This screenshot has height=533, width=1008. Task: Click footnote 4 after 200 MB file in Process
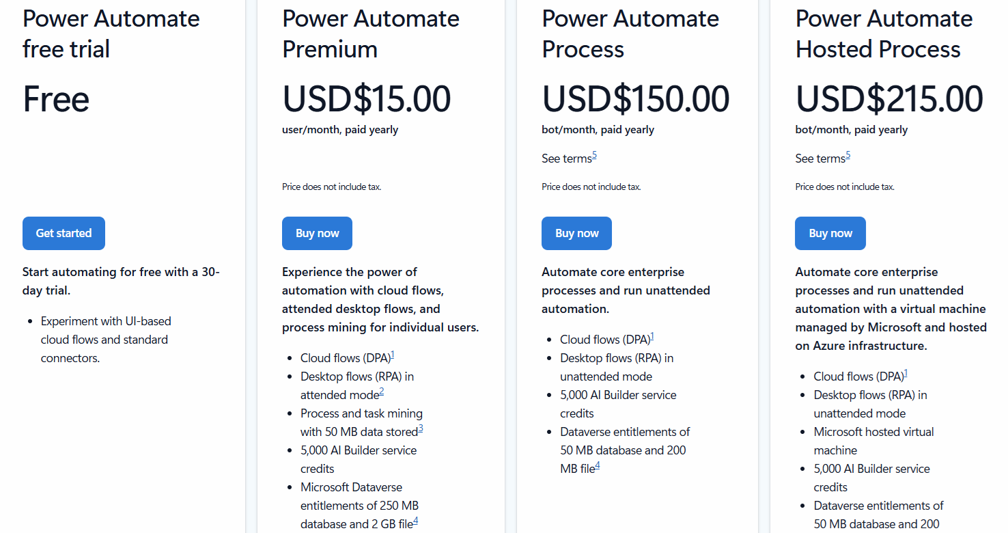(x=598, y=465)
